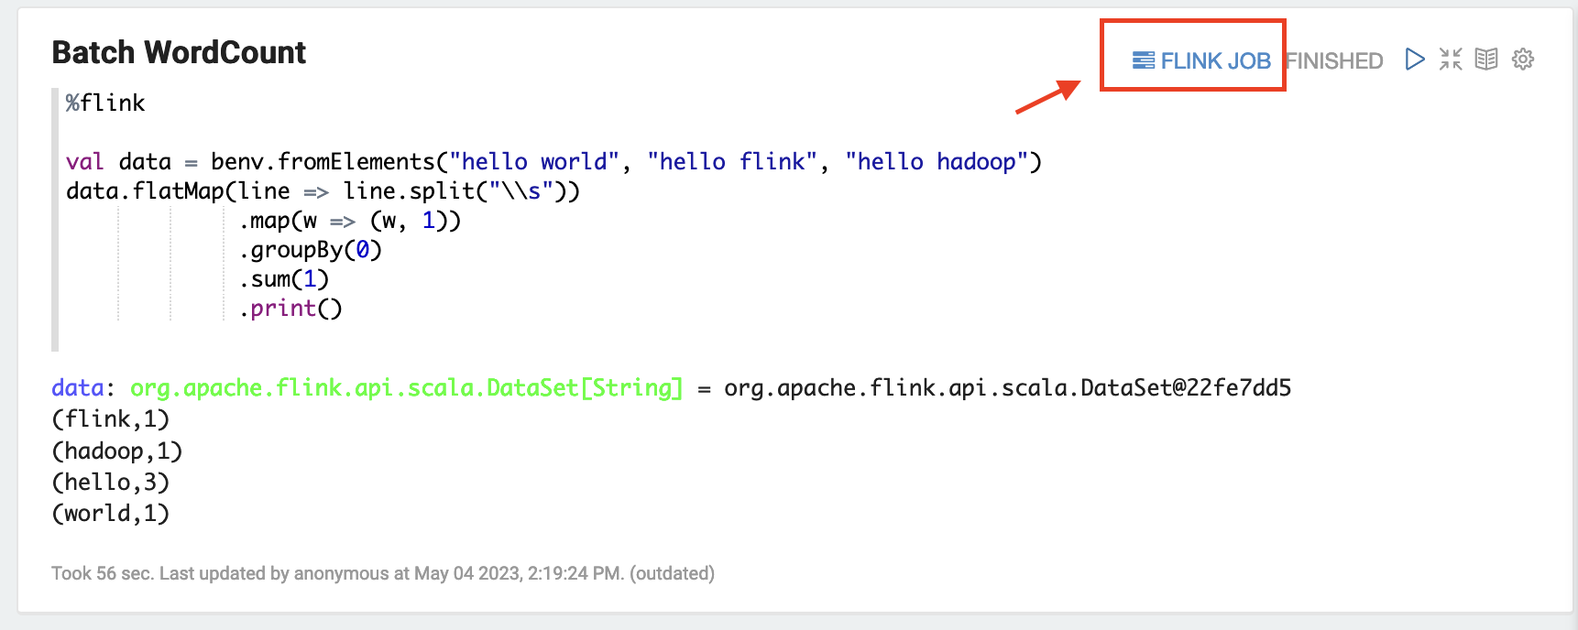The height and width of the screenshot is (630, 1578).
Task: Click the Batch WordCount note title
Action: pos(179,52)
